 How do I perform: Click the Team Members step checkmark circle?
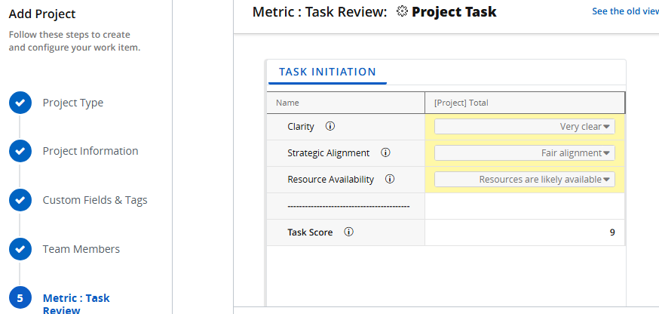coord(20,249)
